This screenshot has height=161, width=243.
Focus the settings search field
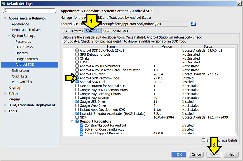pyautogui.click(x=30, y=11)
